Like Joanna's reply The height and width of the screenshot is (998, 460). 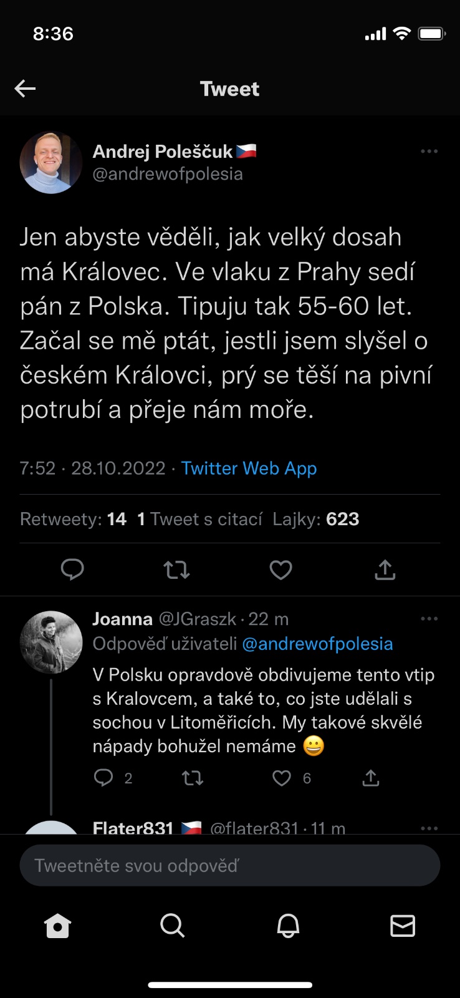(x=282, y=778)
